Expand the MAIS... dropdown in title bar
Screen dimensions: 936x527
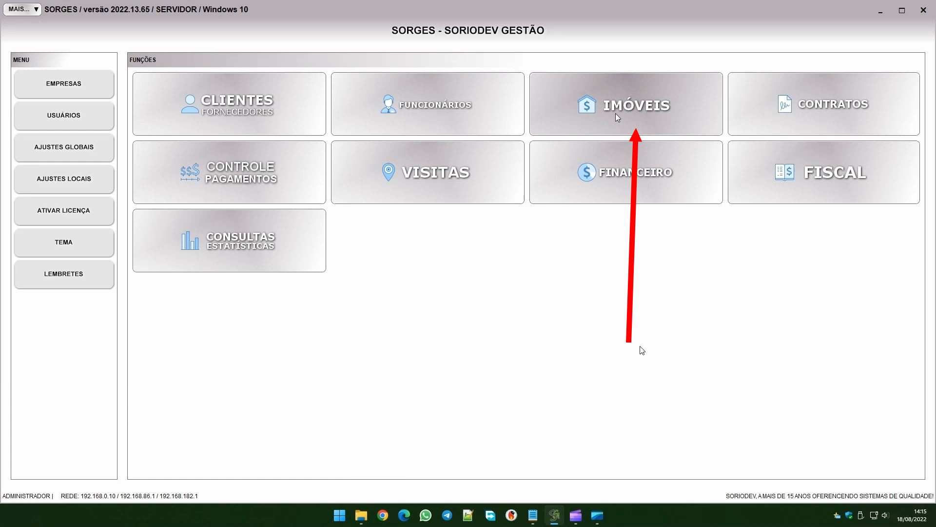22,9
